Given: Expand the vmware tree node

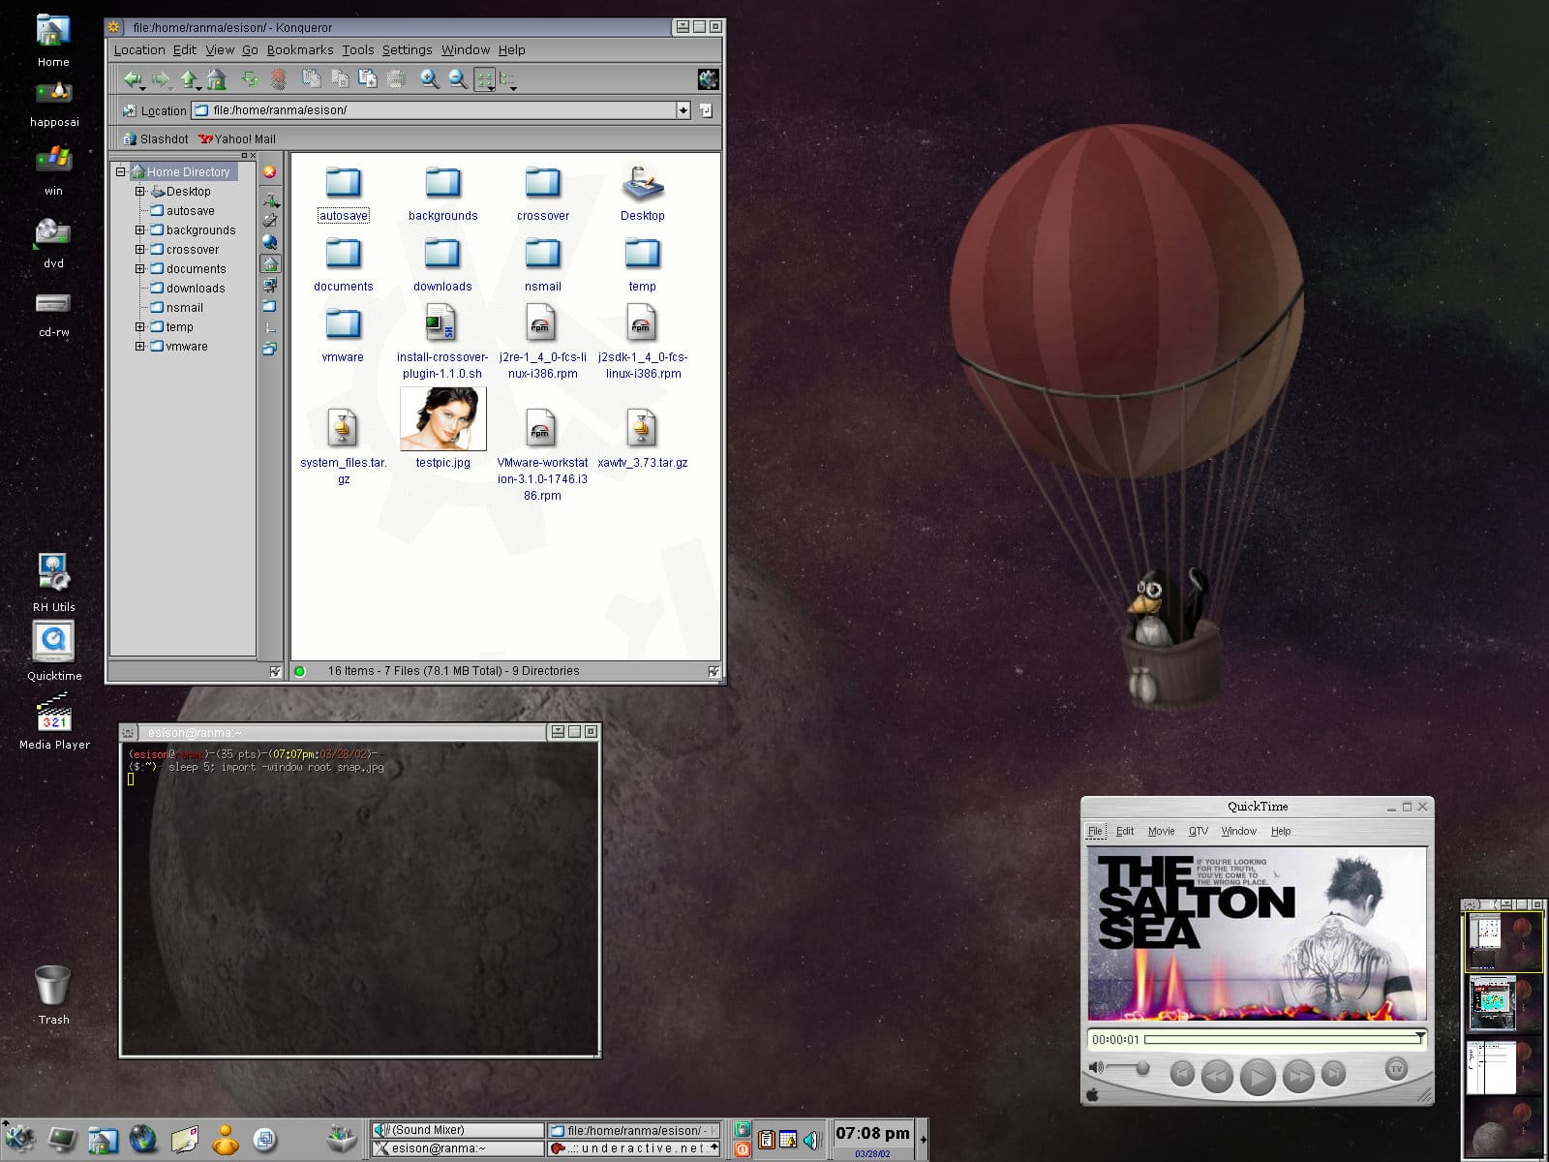Looking at the screenshot, I should pos(139,347).
